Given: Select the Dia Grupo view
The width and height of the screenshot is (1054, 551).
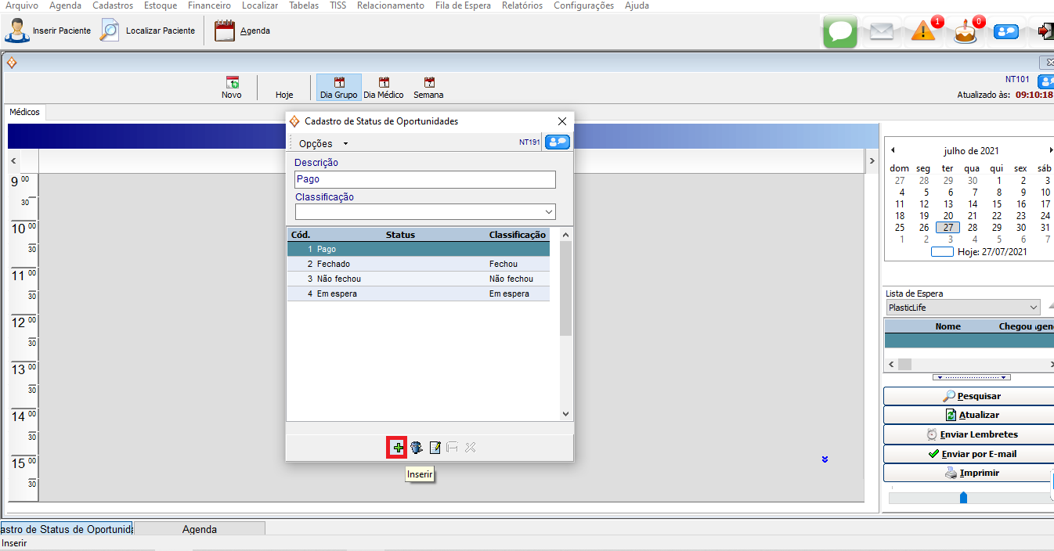Looking at the screenshot, I should pyautogui.click(x=338, y=88).
